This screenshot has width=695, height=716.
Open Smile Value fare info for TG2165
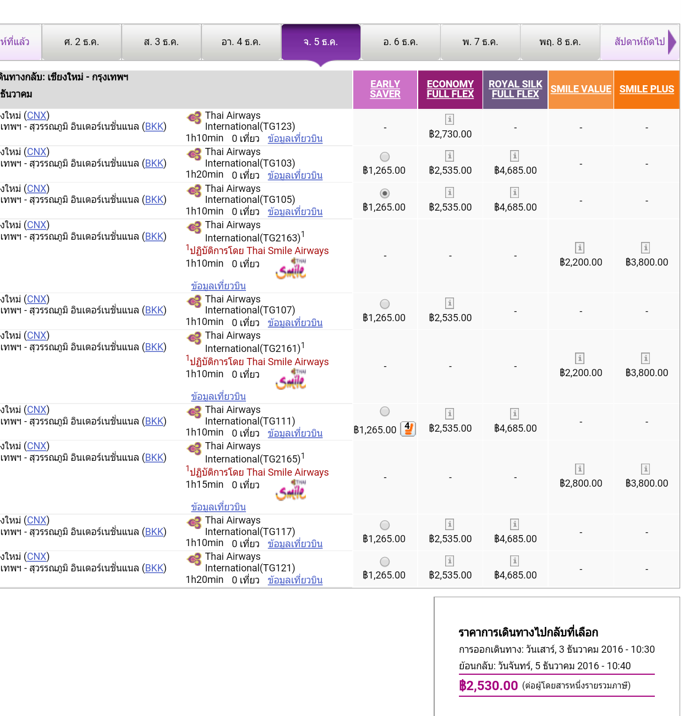(x=579, y=469)
